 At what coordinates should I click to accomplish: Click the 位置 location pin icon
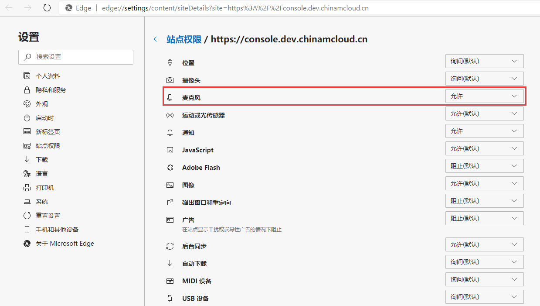pos(170,63)
